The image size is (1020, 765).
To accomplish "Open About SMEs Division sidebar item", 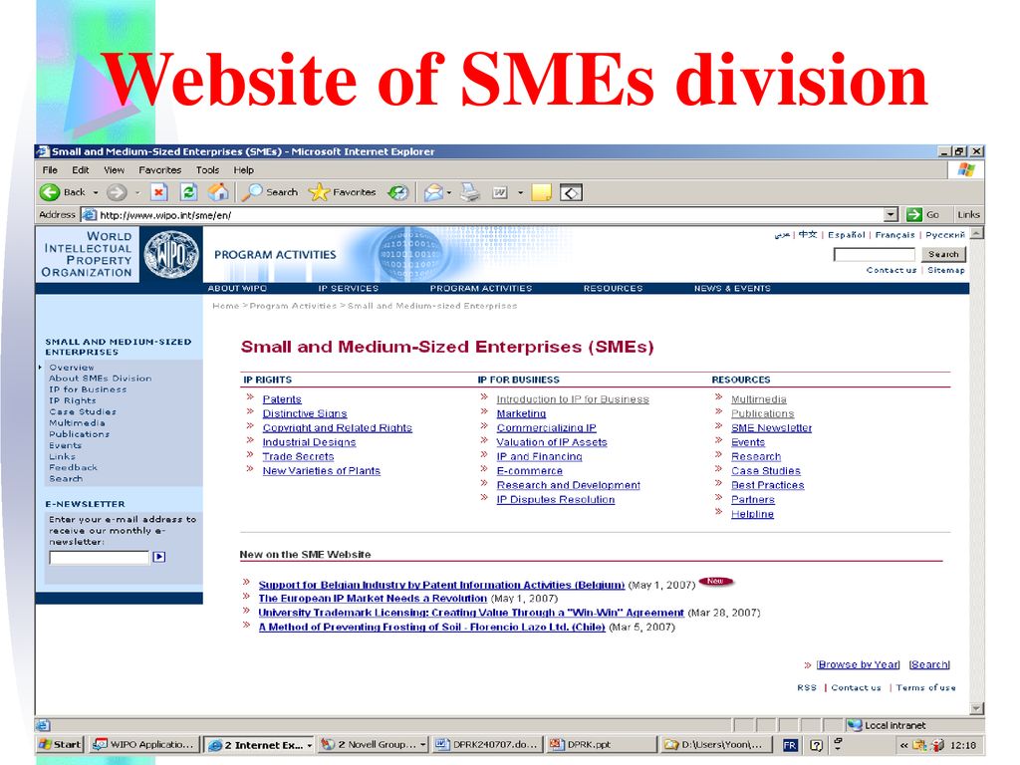I will point(101,378).
